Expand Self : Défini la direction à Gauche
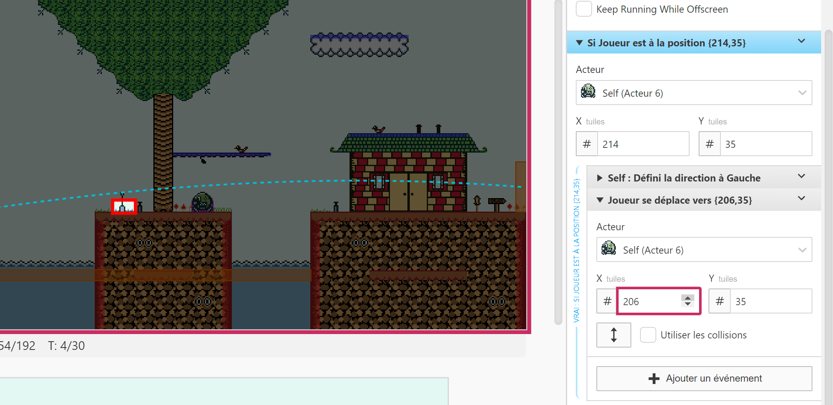Screen dimensions: 833x405 (600, 178)
